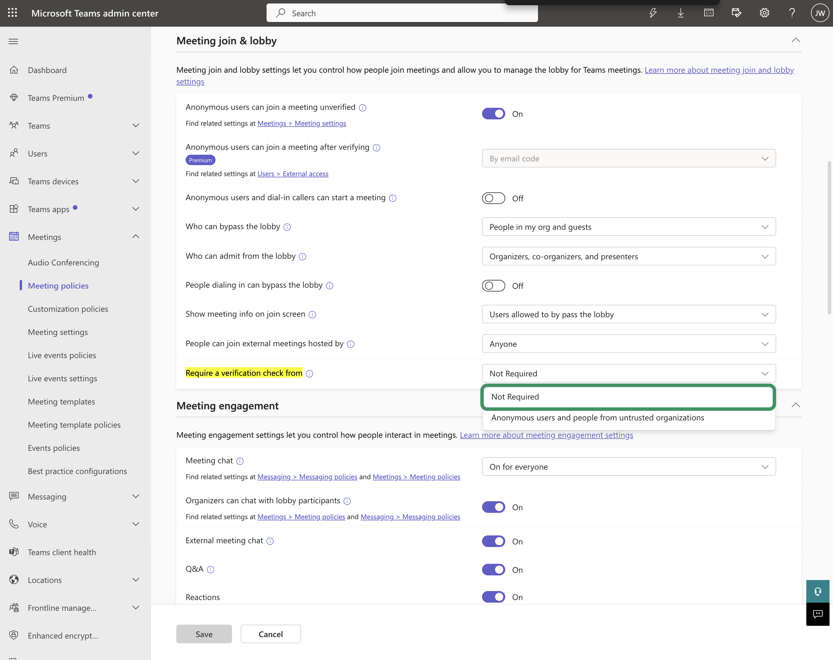This screenshot has height=660, width=833.
Task: Toggle External meeting chat switch
Action: (x=493, y=541)
